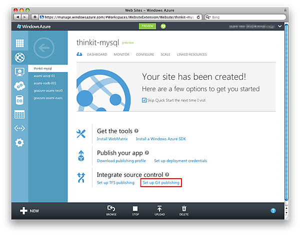
Task: Select the Web Sites globe icon
Action: (x=19, y=57)
